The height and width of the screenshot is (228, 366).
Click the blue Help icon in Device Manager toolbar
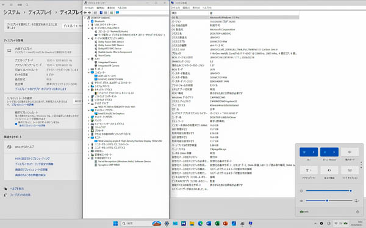(101, 13)
